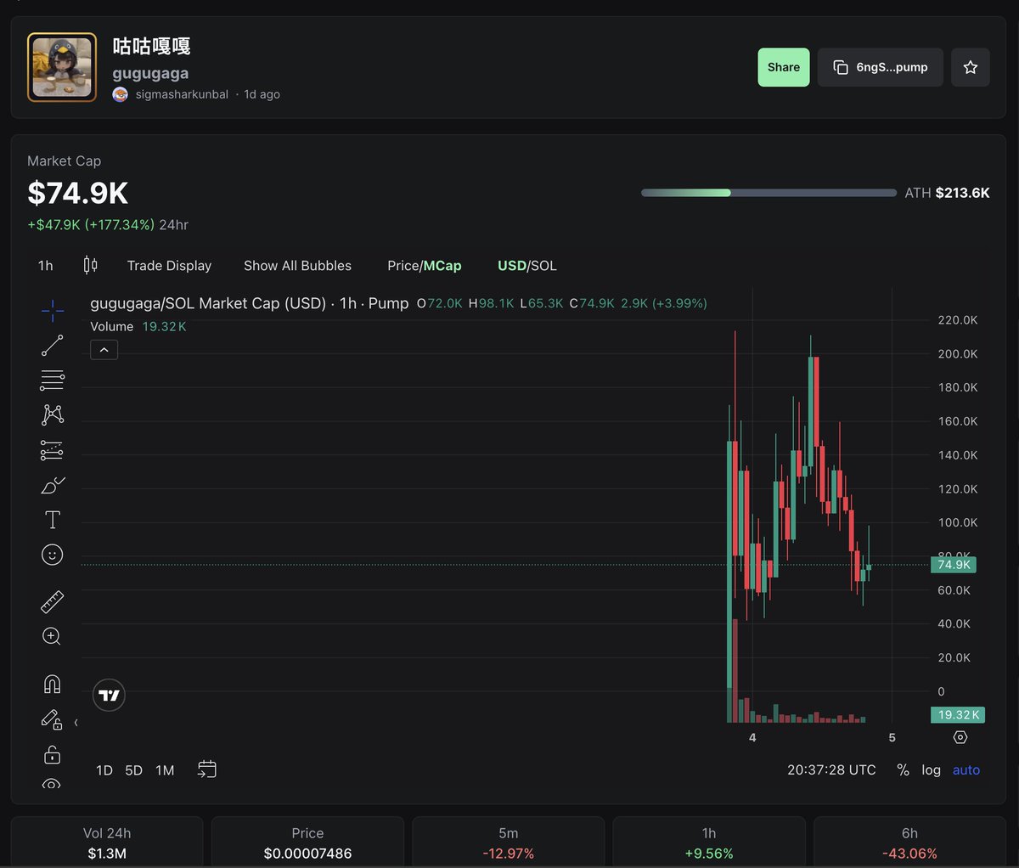1019x868 pixels.
Task: Click the ATH $213.6K text
Action: coord(947,193)
